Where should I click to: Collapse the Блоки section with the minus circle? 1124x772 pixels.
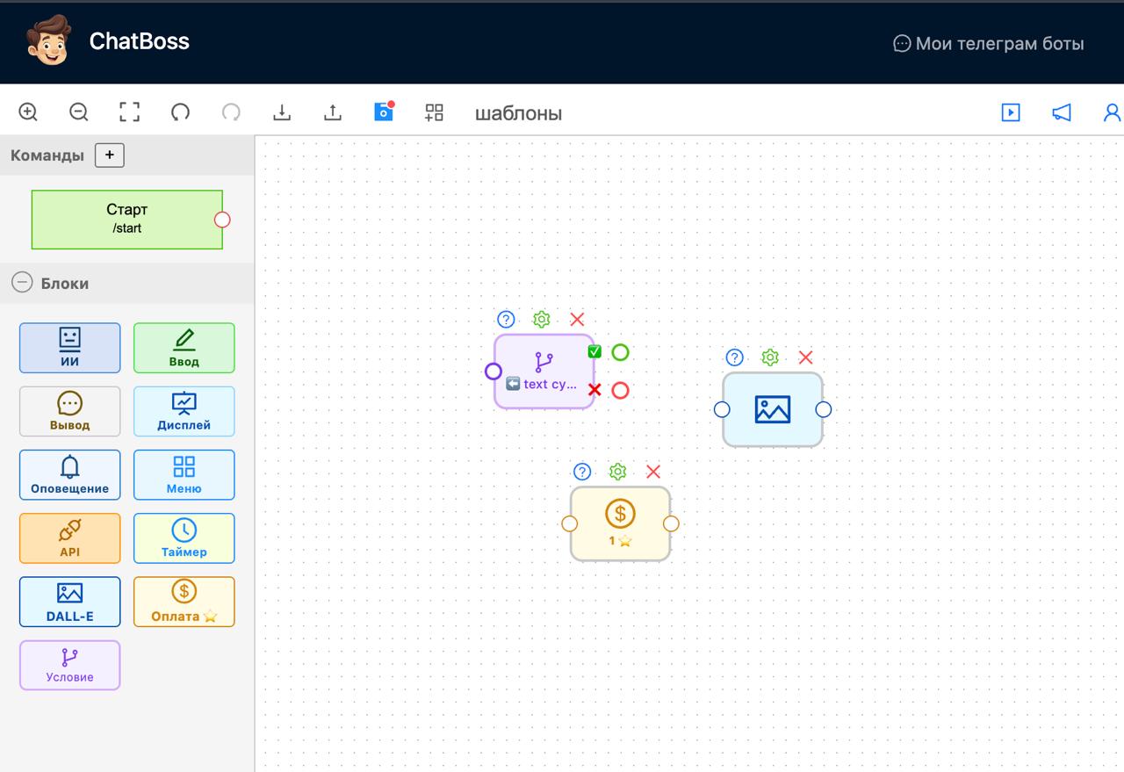(22, 283)
